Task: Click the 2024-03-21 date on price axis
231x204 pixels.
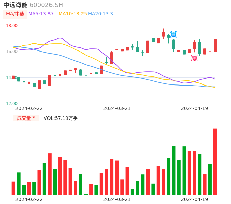Action: pos(117,108)
